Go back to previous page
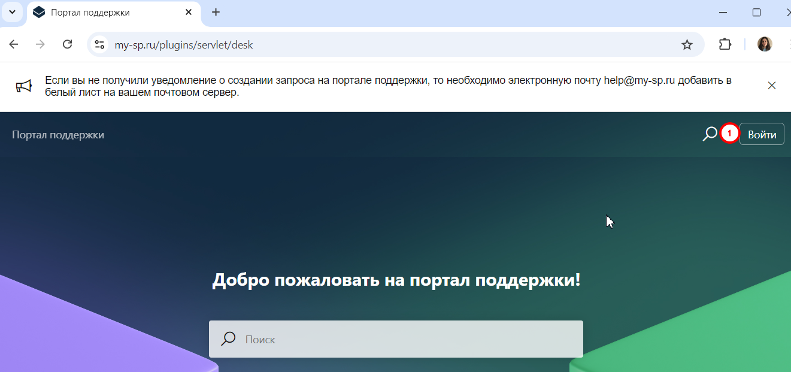 pos(14,44)
